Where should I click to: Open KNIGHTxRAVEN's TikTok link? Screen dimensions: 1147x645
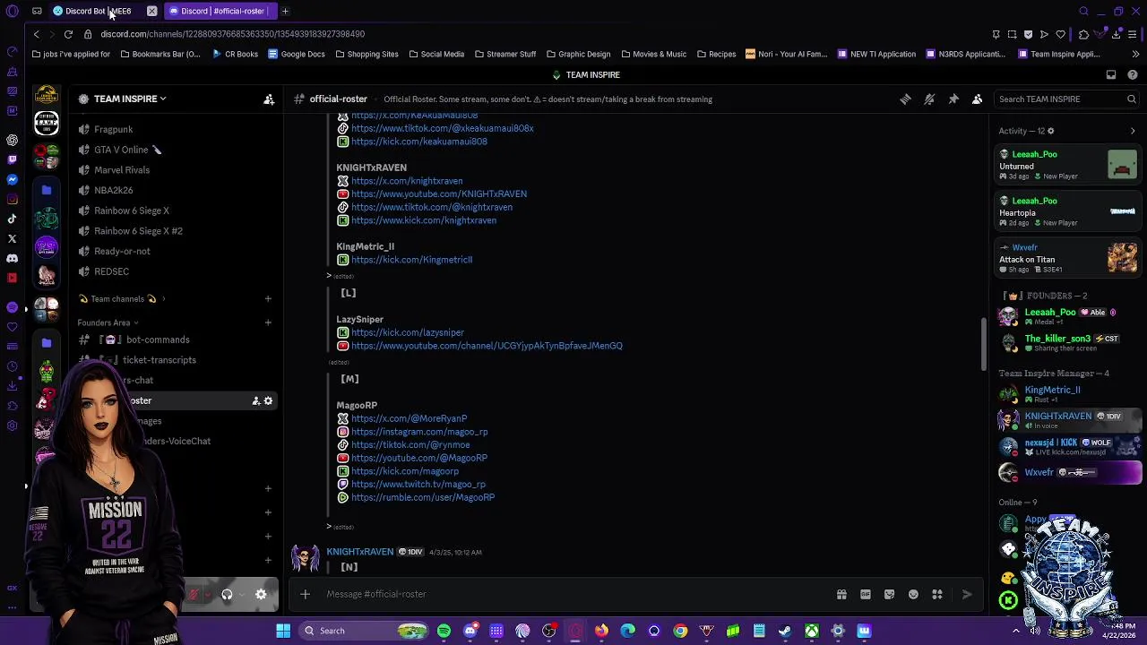click(432, 207)
